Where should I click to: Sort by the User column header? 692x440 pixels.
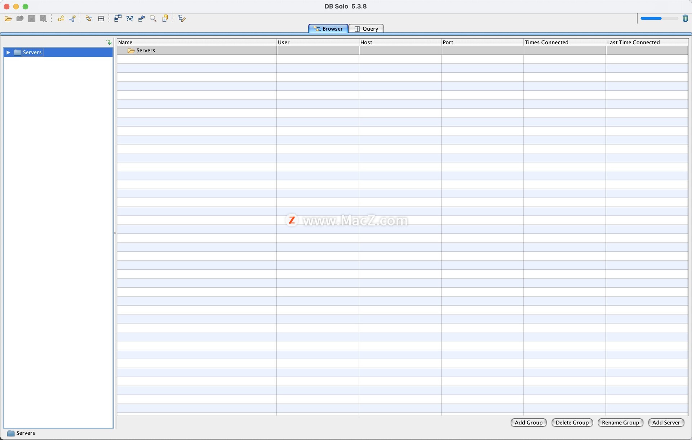318,42
